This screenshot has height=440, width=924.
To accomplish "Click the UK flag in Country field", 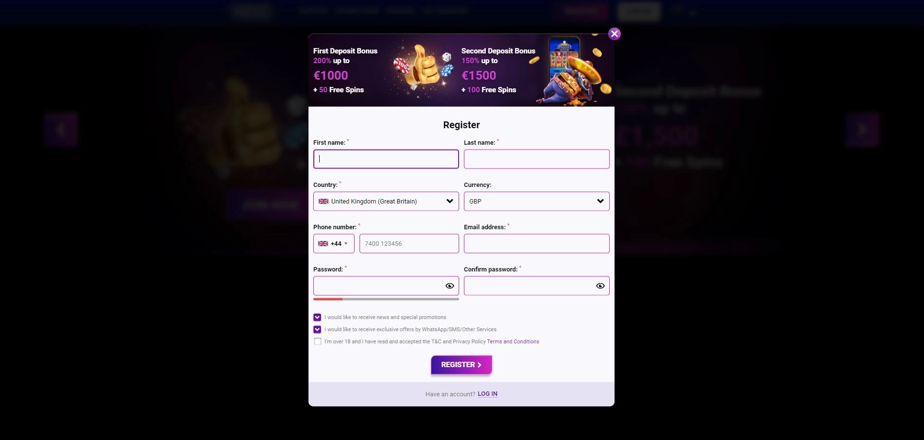I will [324, 202].
